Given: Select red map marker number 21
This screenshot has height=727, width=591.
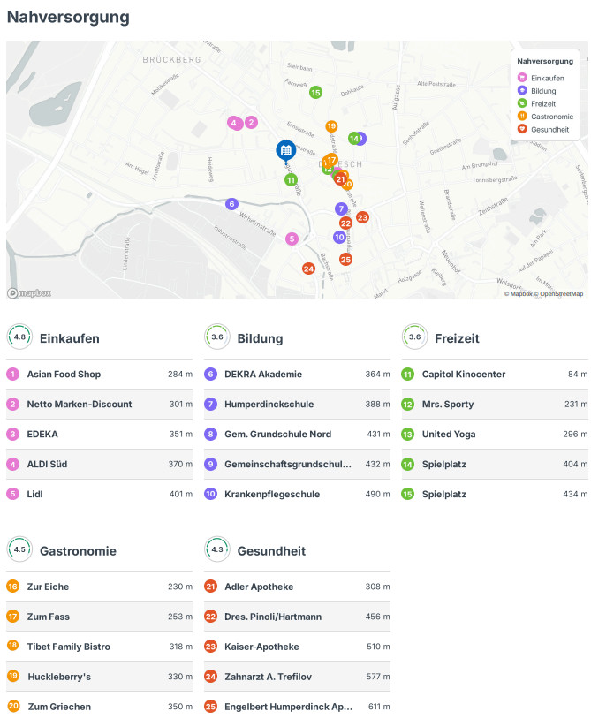Looking at the screenshot, I should pos(341,179).
